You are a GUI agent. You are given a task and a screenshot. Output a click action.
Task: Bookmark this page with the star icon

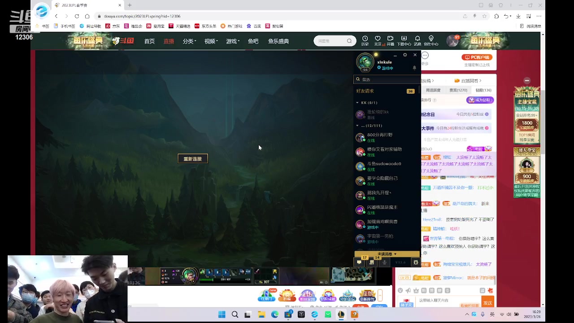click(484, 16)
